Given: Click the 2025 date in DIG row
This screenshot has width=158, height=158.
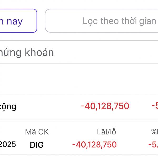Looking at the screenshot, I should click(8, 144).
